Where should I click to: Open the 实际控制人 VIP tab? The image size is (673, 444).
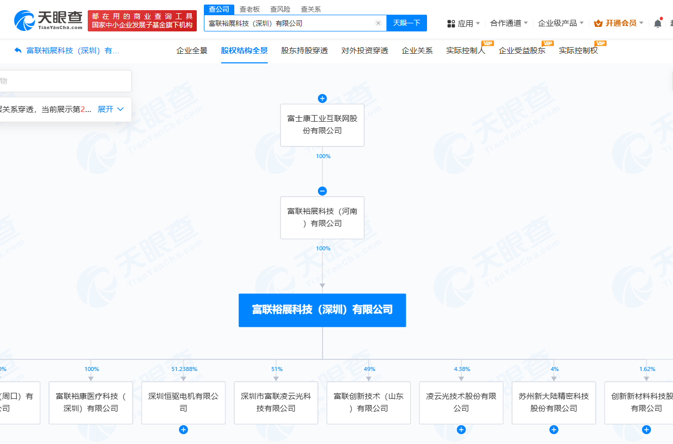466,51
